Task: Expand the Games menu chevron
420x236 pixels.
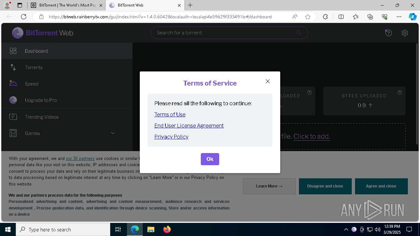Action: click(113, 133)
